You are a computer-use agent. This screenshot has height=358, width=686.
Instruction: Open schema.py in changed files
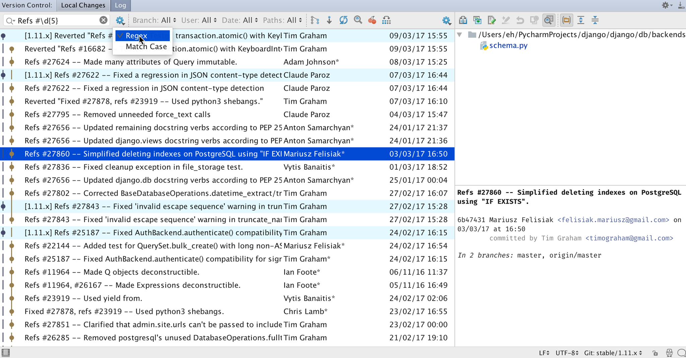(x=508, y=46)
